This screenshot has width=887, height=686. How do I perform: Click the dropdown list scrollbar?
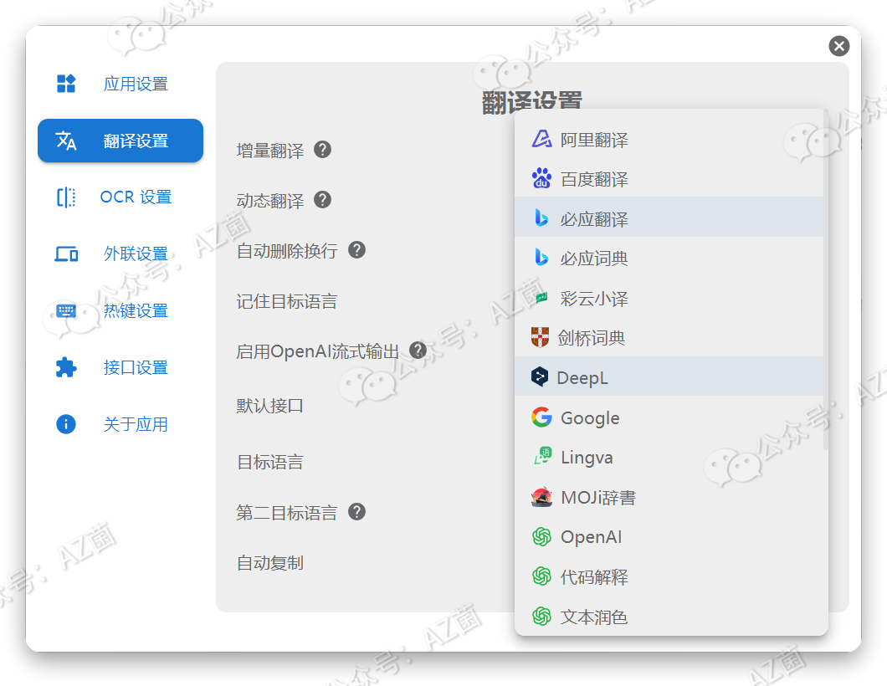pos(826,280)
